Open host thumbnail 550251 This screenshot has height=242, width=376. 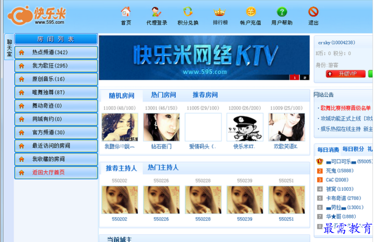point(287,200)
